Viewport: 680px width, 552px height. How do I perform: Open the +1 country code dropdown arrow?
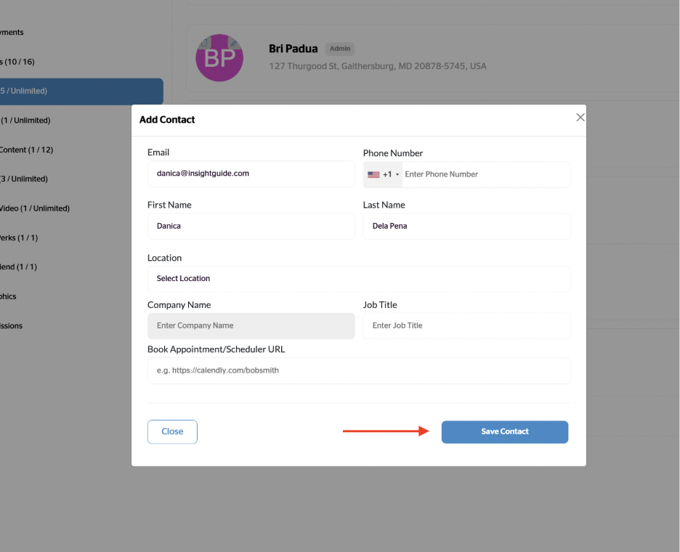[x=397, y=175]
